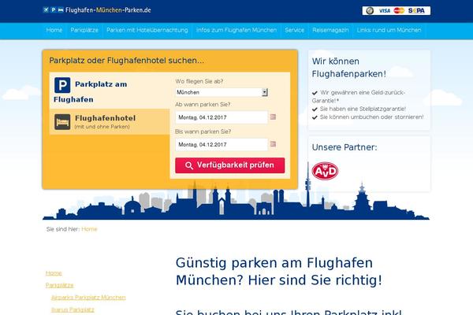Open the Service menu item
Image resolution: width=473 pixels, height=315 pixels.
tap(294, 30)
